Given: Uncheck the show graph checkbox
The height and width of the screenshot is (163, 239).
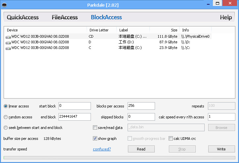Looking at the screenshot, I should coord(95,139).
